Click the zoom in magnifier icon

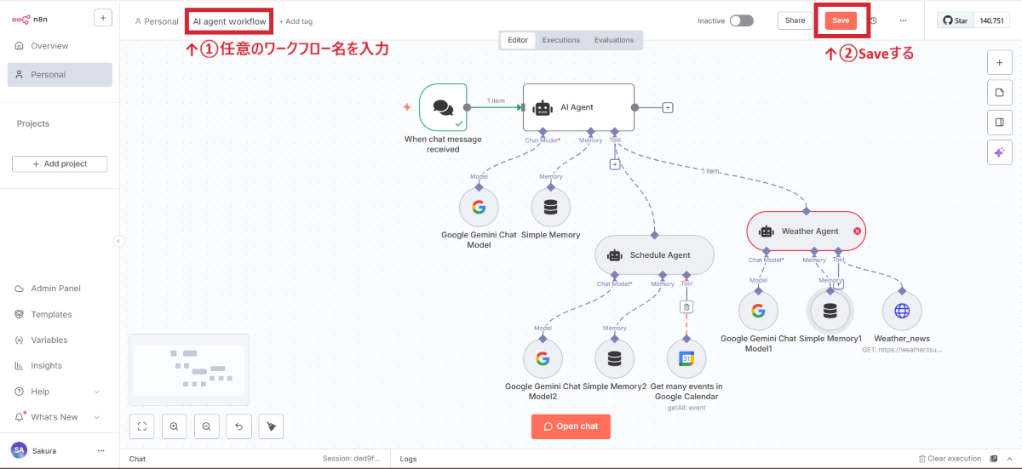click(x=174, y=426)
